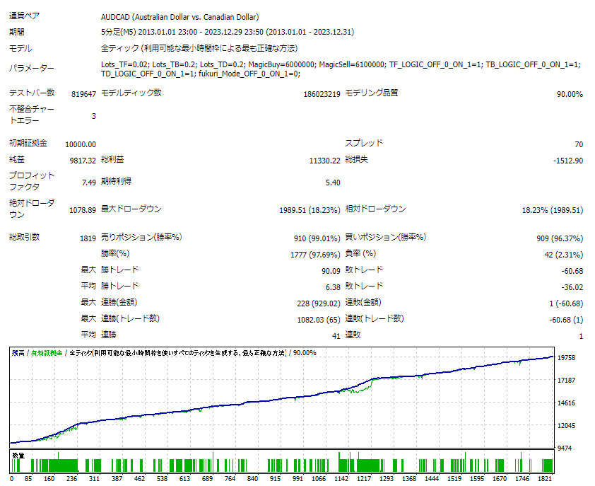Click the parameter line starting Lots_TF=0.02
Image resolution: width=595 pixels, height=486 pixels.
pos(341,64)
